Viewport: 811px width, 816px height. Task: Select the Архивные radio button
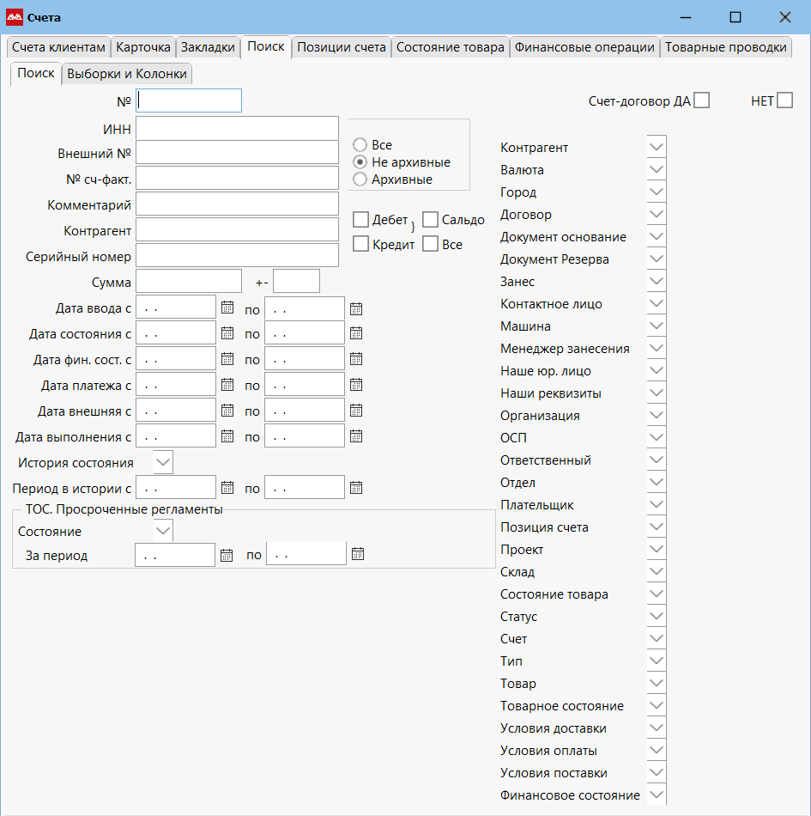(360, 179)
